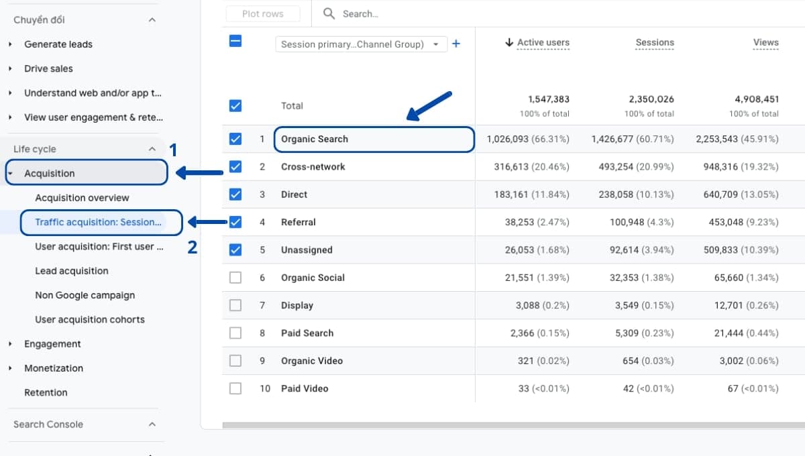Collapse the Life cycle section chevron
805x456 pixels.
pyautogui.click(x=152, y=149)
